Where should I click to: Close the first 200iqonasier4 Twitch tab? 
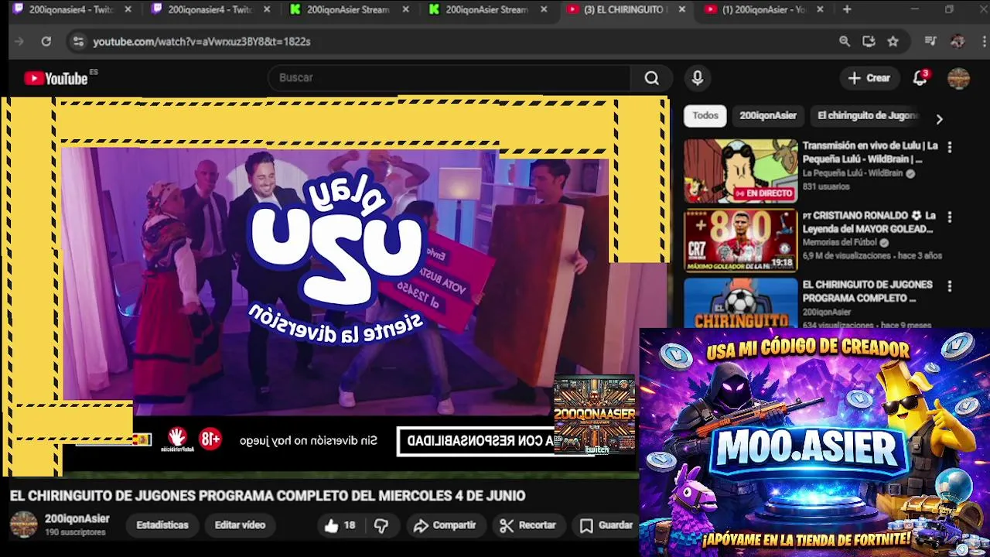pos(128,9)
